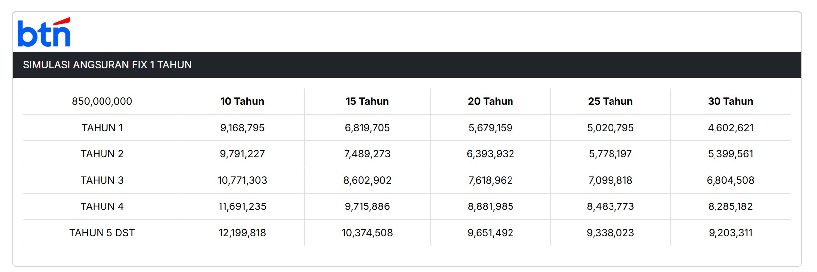Click the 12,199,818 installment value
This screenshot has height=272, width=817.
tap(242, 233)
